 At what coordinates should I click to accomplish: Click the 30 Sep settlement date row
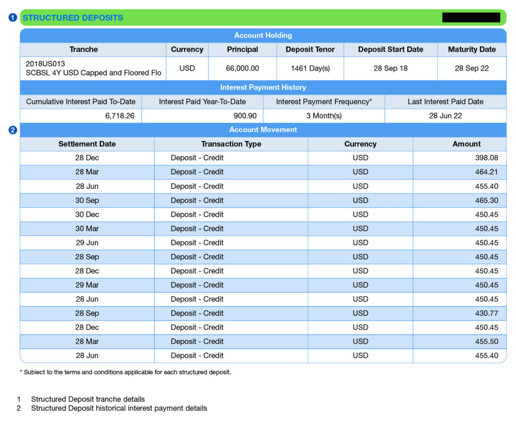87,200
